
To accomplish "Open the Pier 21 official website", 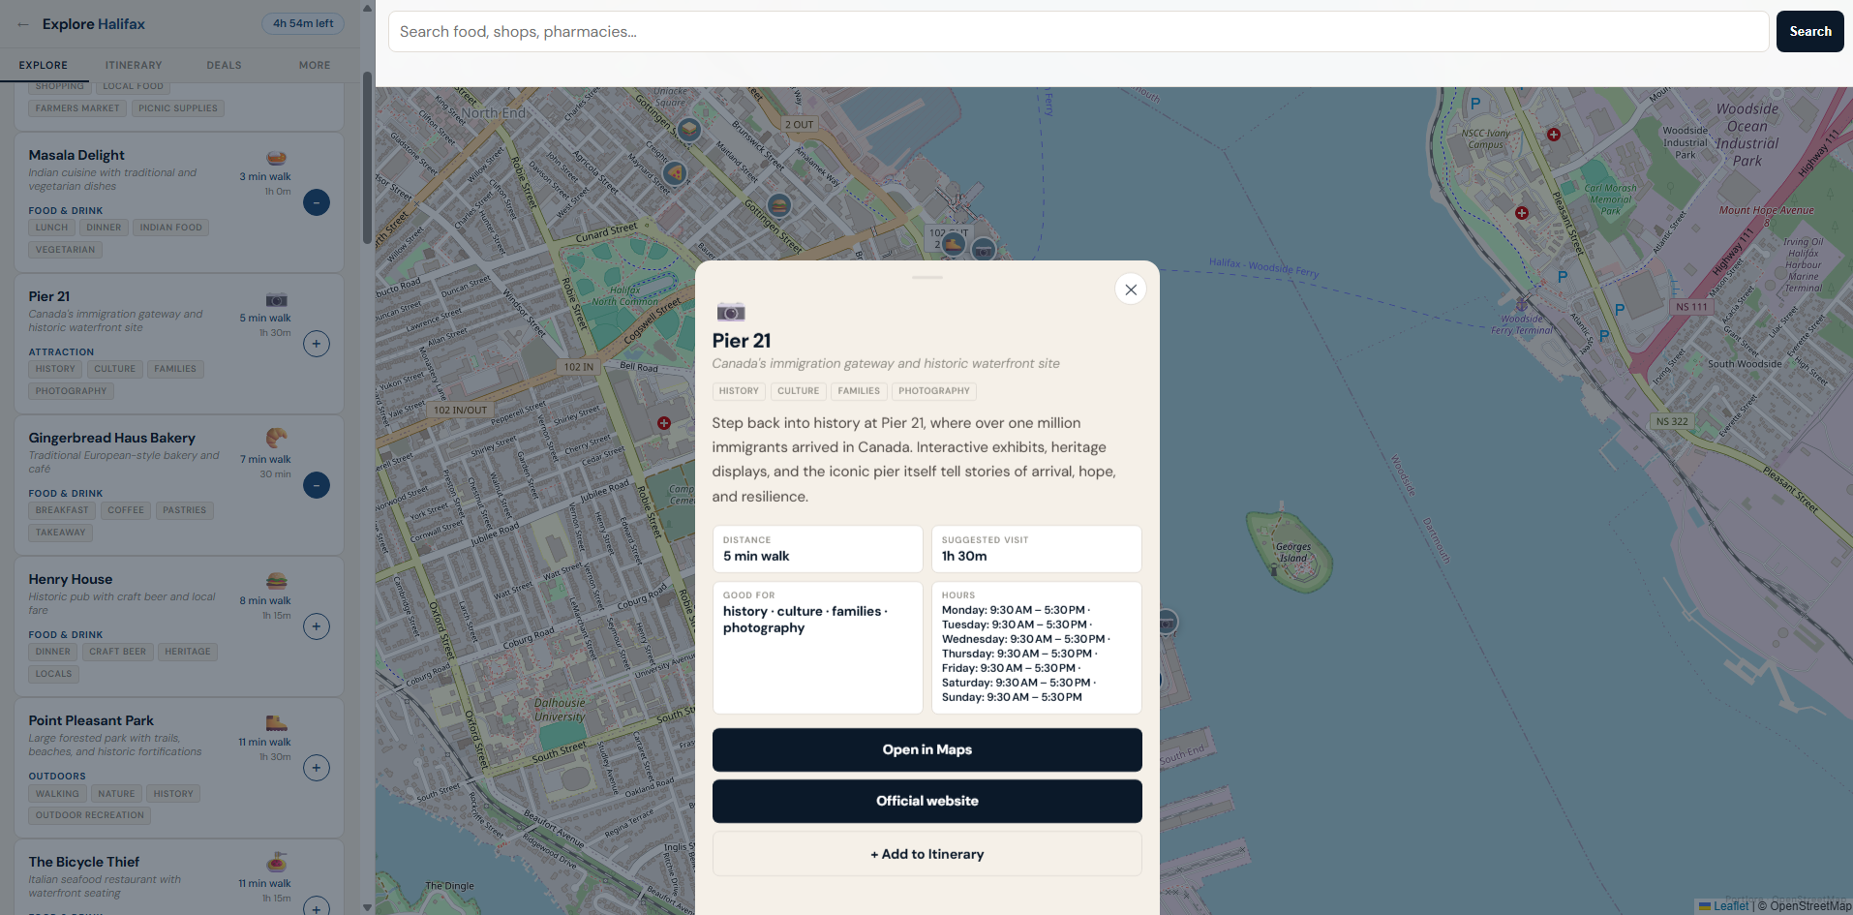I will 927,801.
